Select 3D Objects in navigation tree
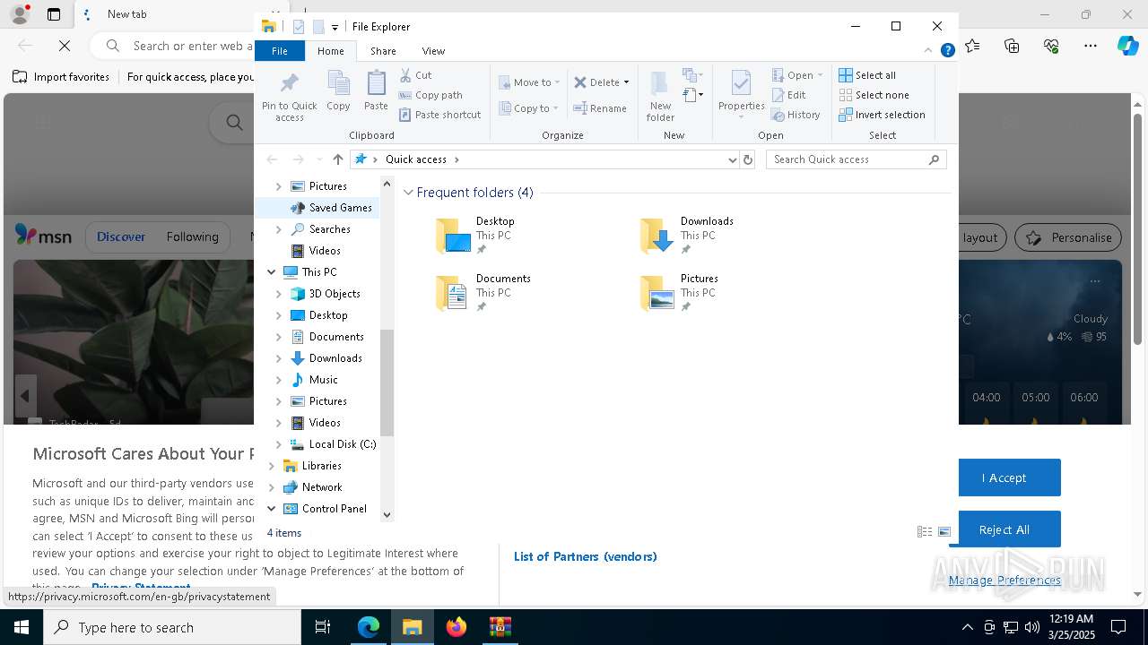 [x=335, y=294]
